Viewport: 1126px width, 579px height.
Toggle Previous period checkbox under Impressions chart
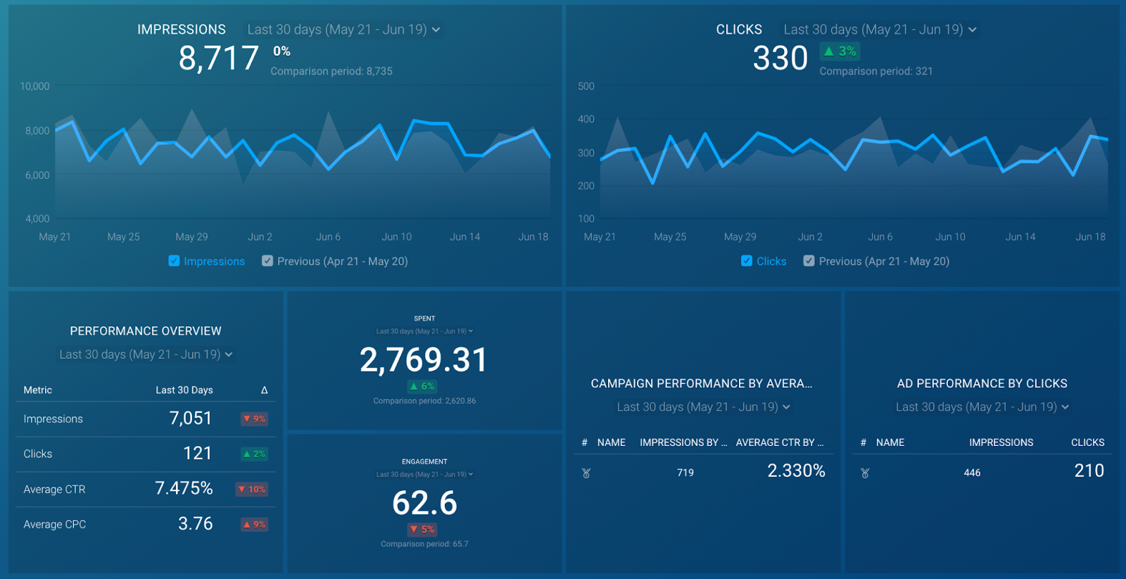[267, 261]
